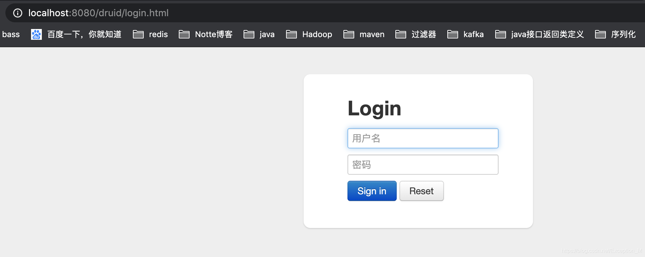Open the maven bookmark folder
The image size is (645, 257).
(x=364, y=34)
